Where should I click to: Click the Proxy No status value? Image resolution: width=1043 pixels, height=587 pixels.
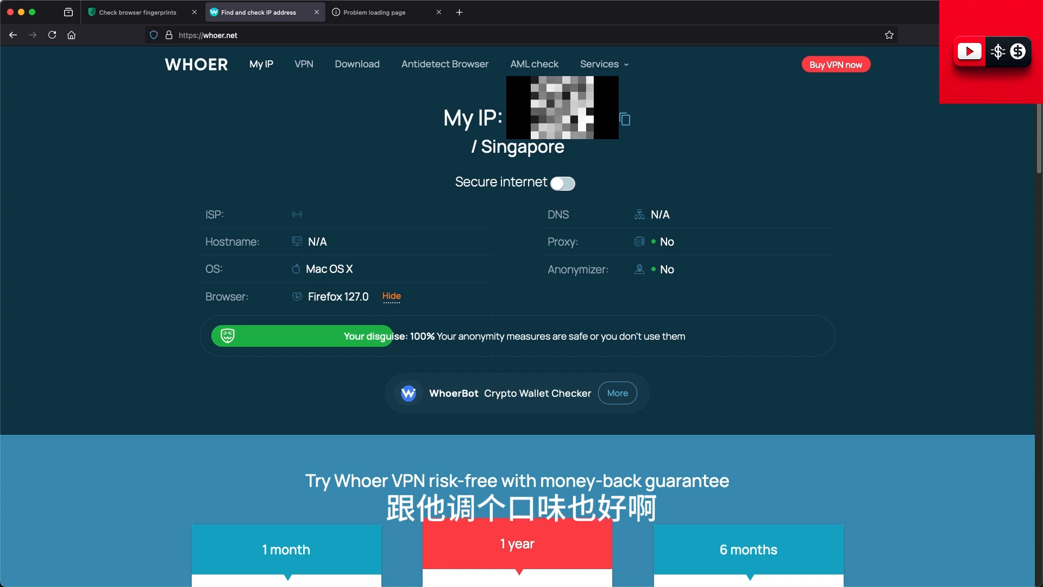click(x=667, y=242)
